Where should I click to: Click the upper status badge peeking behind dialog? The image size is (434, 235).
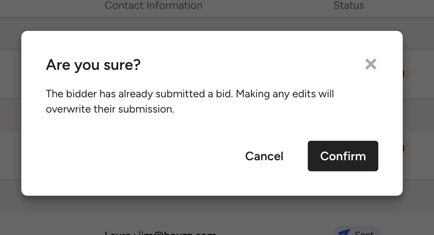(407, 73)
